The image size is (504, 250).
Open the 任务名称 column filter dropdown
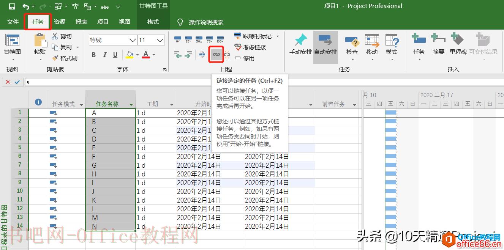131,104
